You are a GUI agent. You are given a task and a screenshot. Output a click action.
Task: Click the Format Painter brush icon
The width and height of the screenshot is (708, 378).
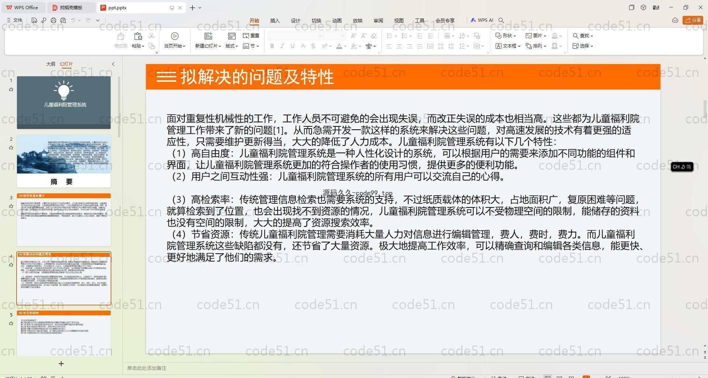121,36
